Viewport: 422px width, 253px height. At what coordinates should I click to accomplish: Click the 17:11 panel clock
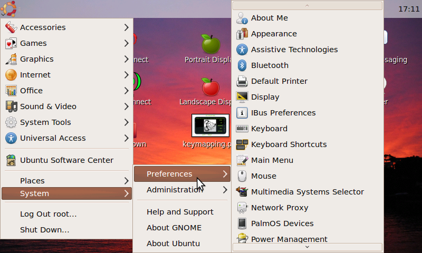pyautogui.click(x=408, y=9)
